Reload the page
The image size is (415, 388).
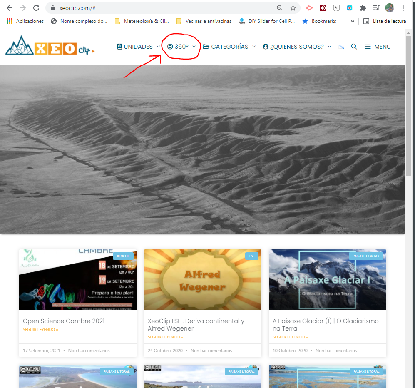point(36,8)
